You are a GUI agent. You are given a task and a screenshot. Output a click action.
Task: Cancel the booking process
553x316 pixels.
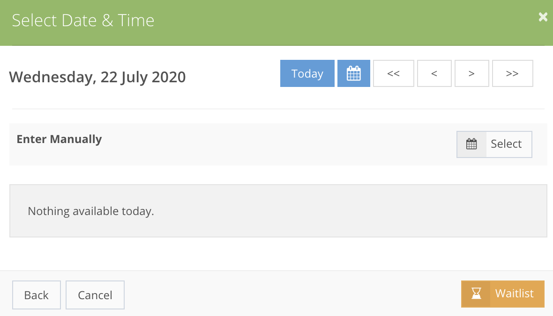(x=95, y=294)
